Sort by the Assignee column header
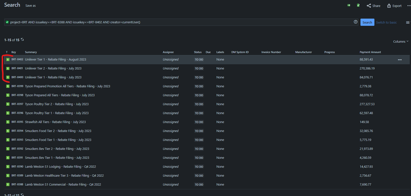 pos(168,52)
